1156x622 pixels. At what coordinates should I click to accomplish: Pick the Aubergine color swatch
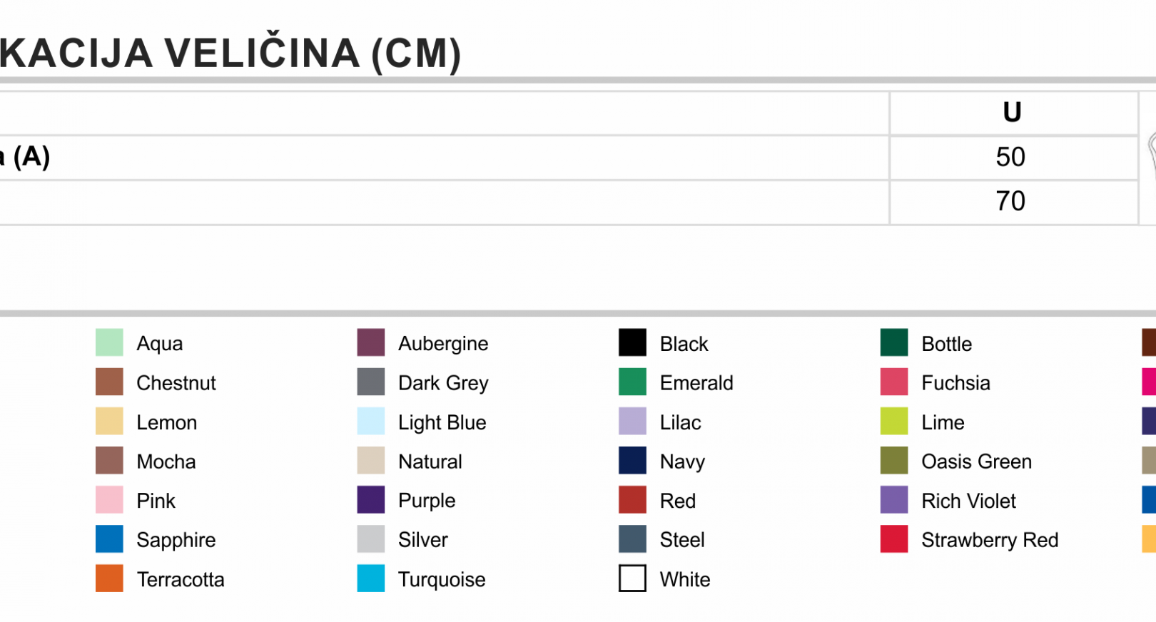(371, 342)
